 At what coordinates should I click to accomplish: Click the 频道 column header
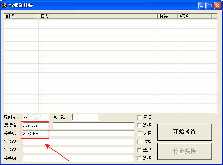click(x=195, y=16)
